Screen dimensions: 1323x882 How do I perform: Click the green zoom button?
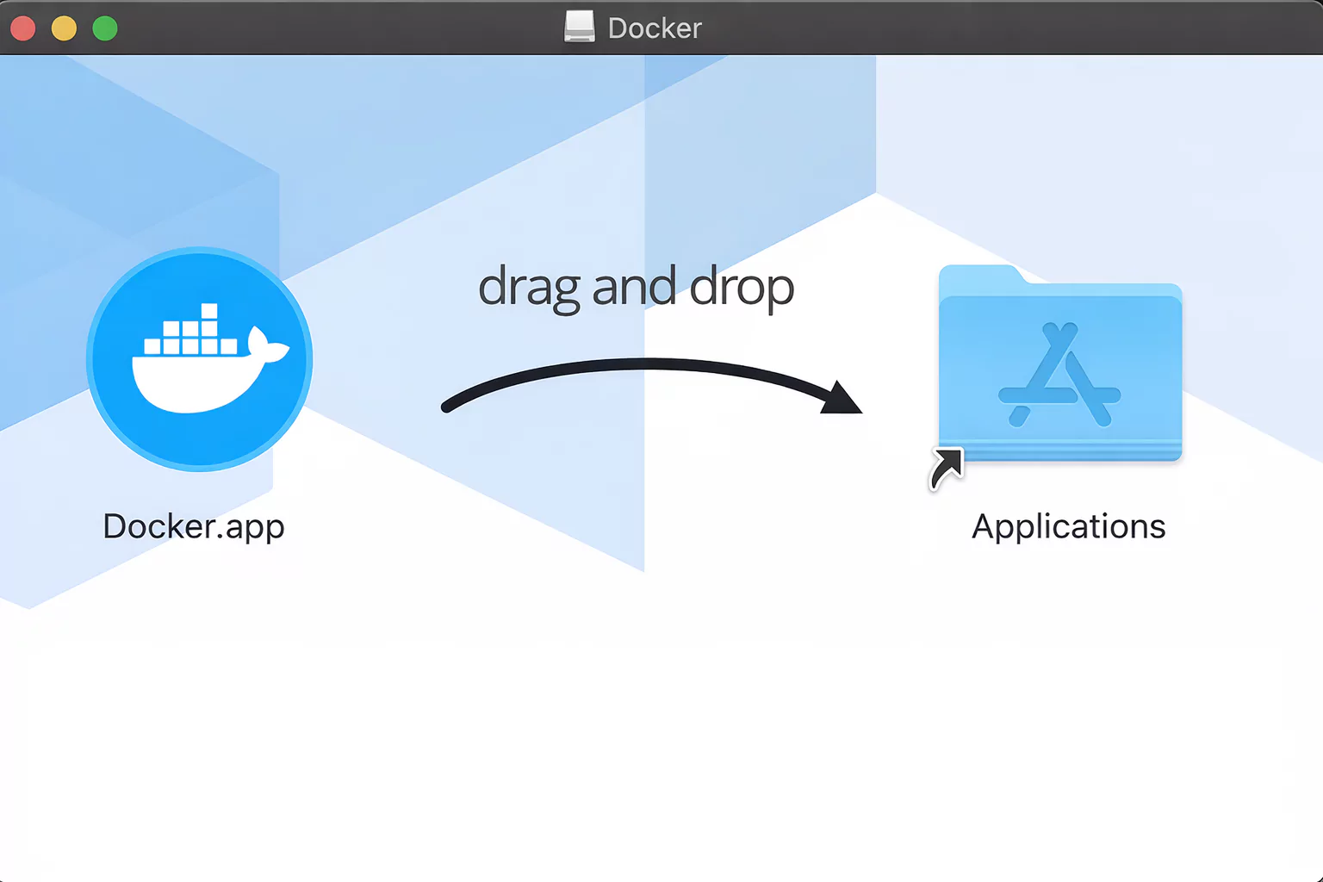104,28
